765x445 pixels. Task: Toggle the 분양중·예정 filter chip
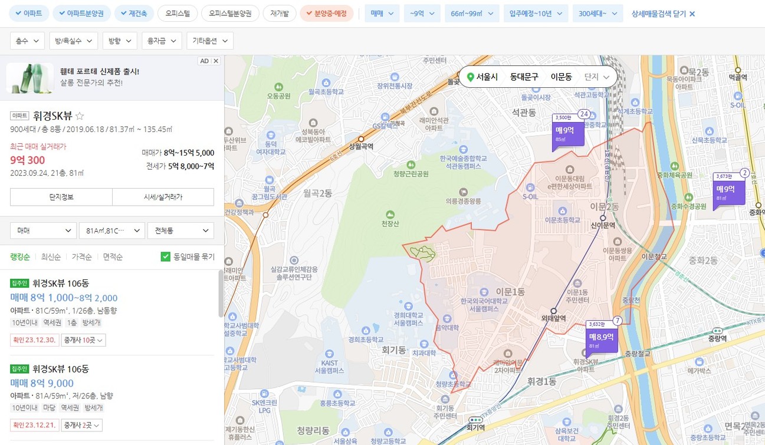[326, 13]
